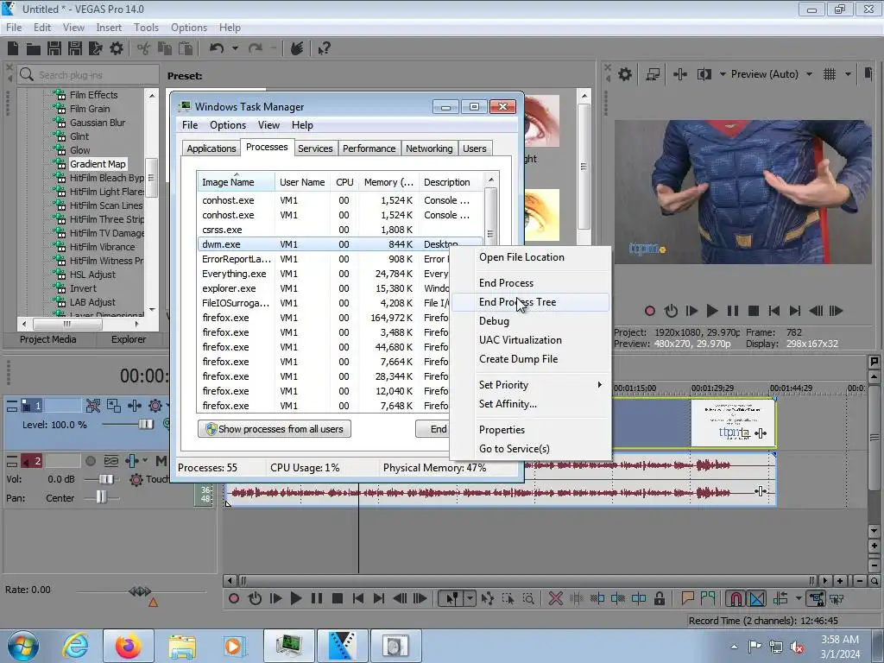
Task: Sort processes by Image Name column
Action: [236, 182]
